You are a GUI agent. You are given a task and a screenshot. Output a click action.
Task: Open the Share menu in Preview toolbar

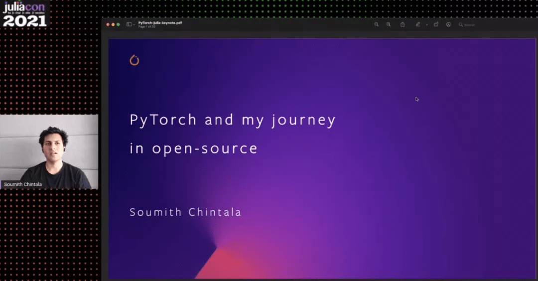[403, 24]
